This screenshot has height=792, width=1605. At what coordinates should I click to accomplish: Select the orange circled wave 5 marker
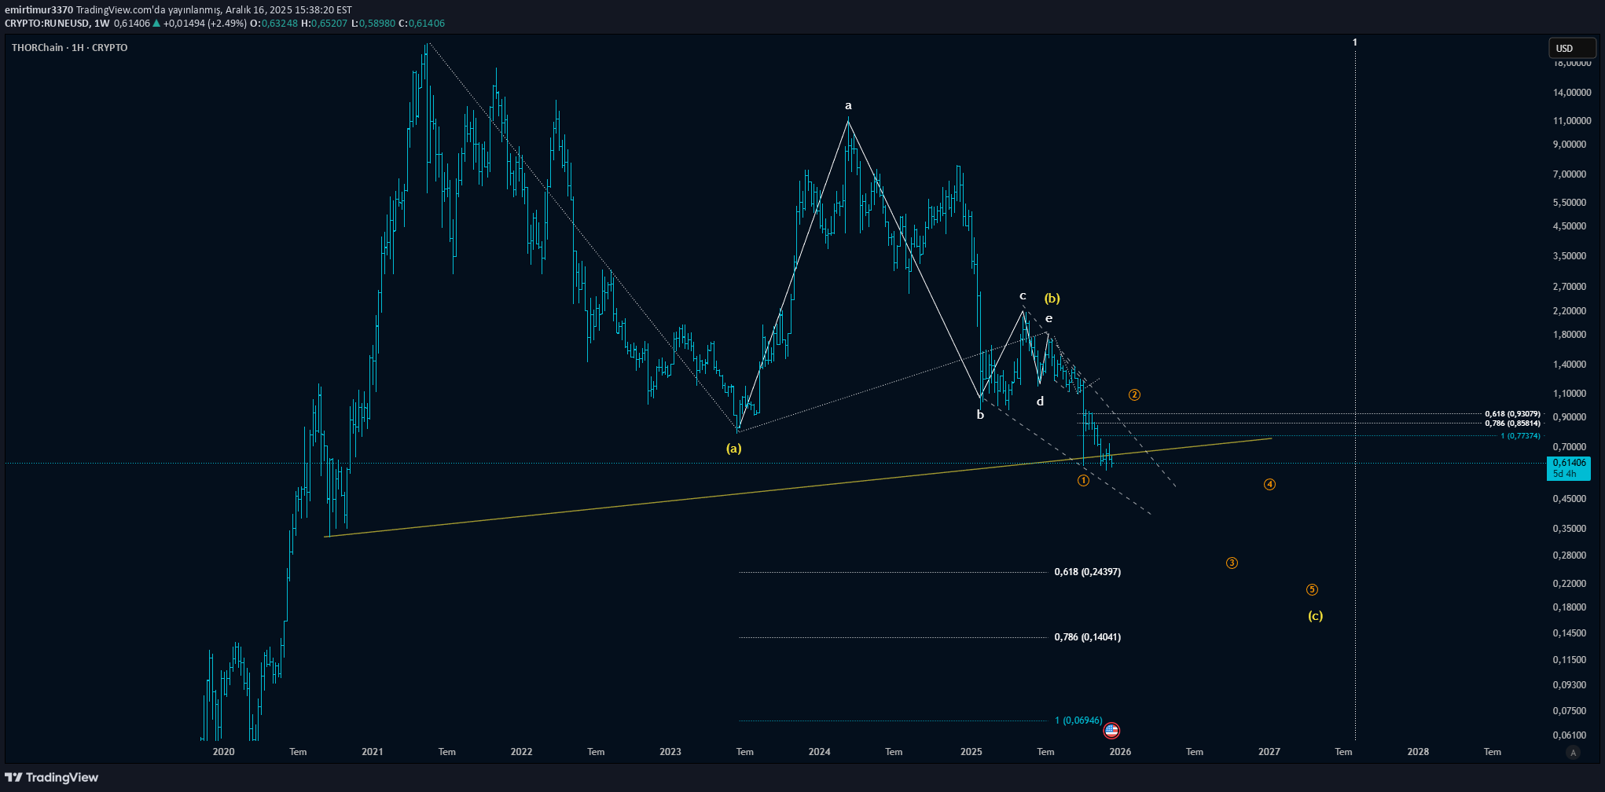(1312, 589)
